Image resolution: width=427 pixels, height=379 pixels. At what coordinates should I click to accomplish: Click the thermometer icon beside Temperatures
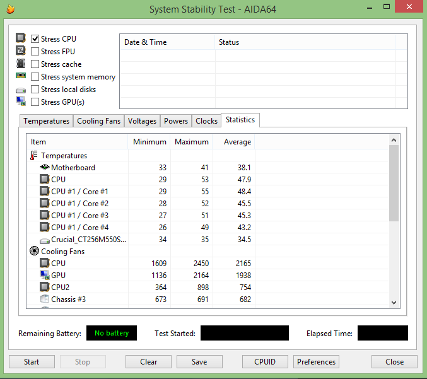click(x=34, y=156)
